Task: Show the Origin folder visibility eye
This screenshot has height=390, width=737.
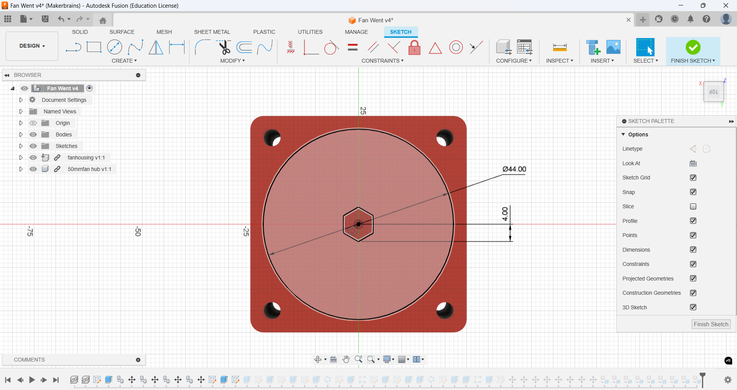Action: (33, 123)
